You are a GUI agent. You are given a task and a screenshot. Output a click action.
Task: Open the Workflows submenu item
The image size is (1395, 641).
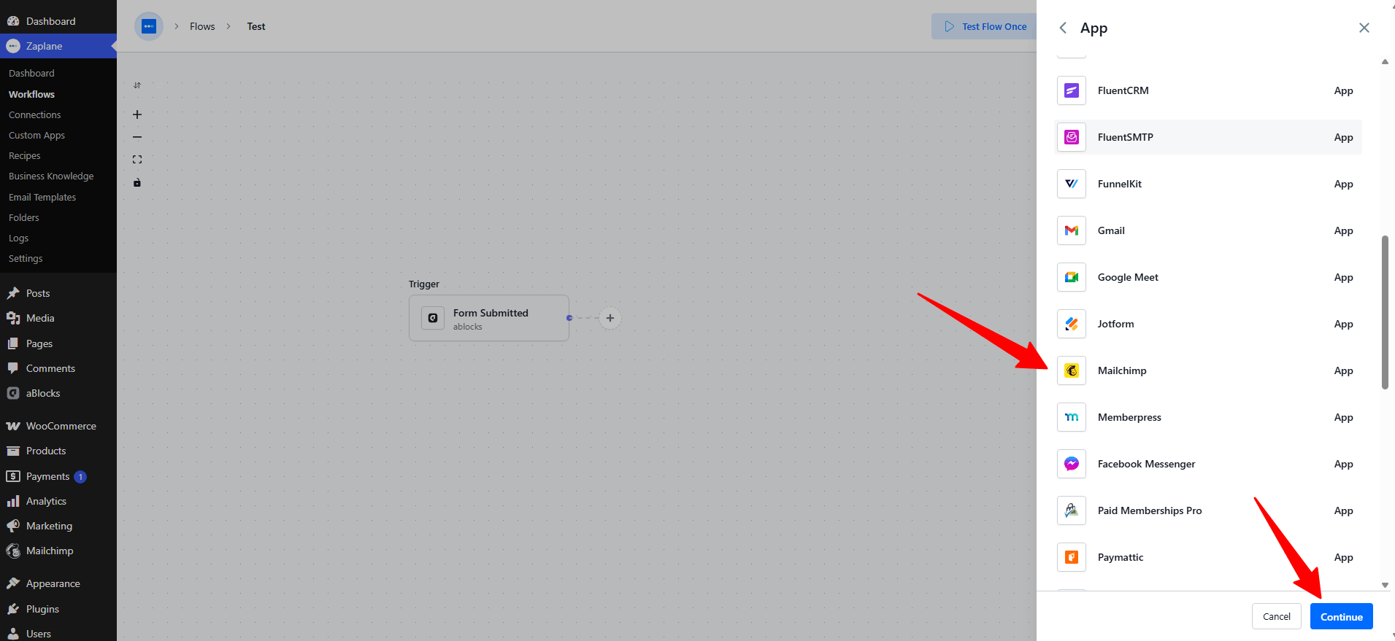tap(31, 94)
